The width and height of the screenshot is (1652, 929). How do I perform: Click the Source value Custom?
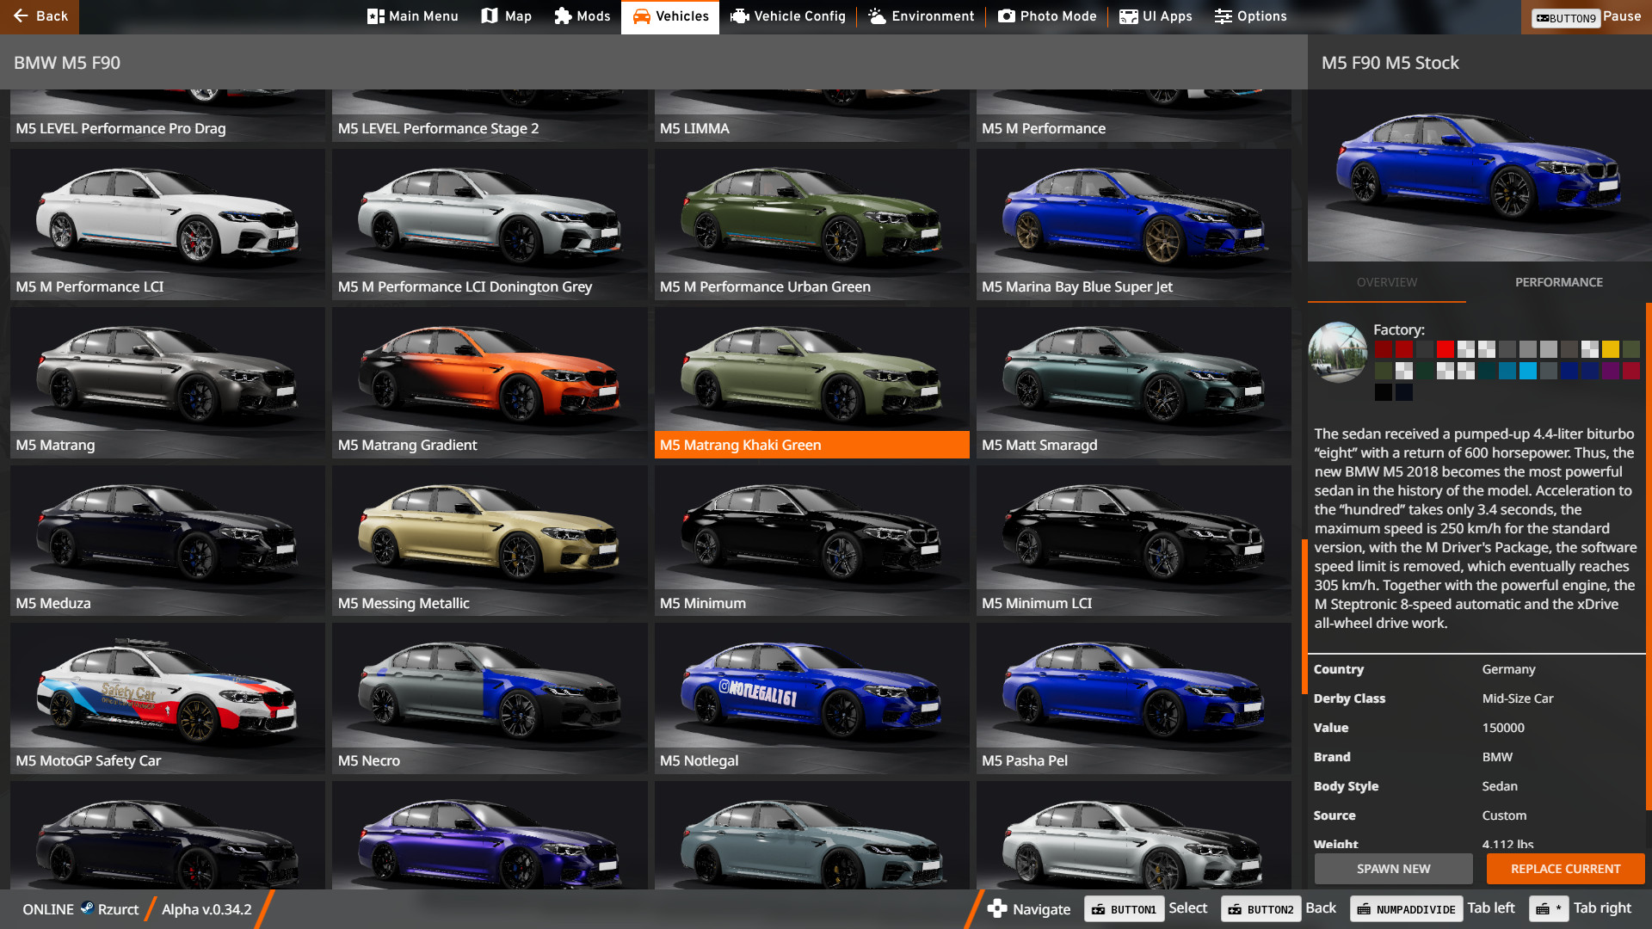(1504, 815)
